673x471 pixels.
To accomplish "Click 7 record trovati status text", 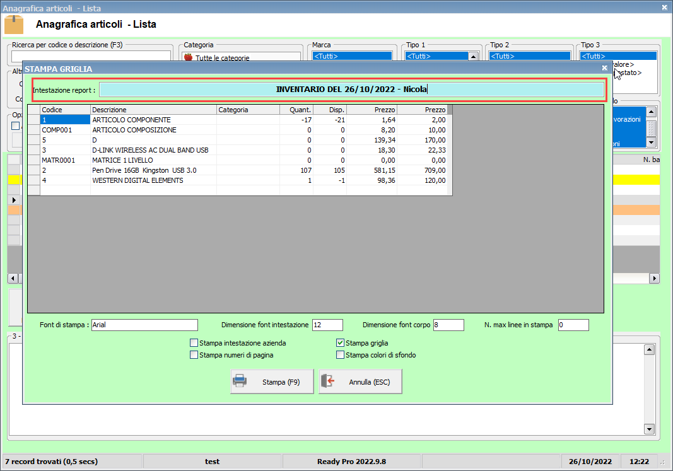I will coord(52,462).
